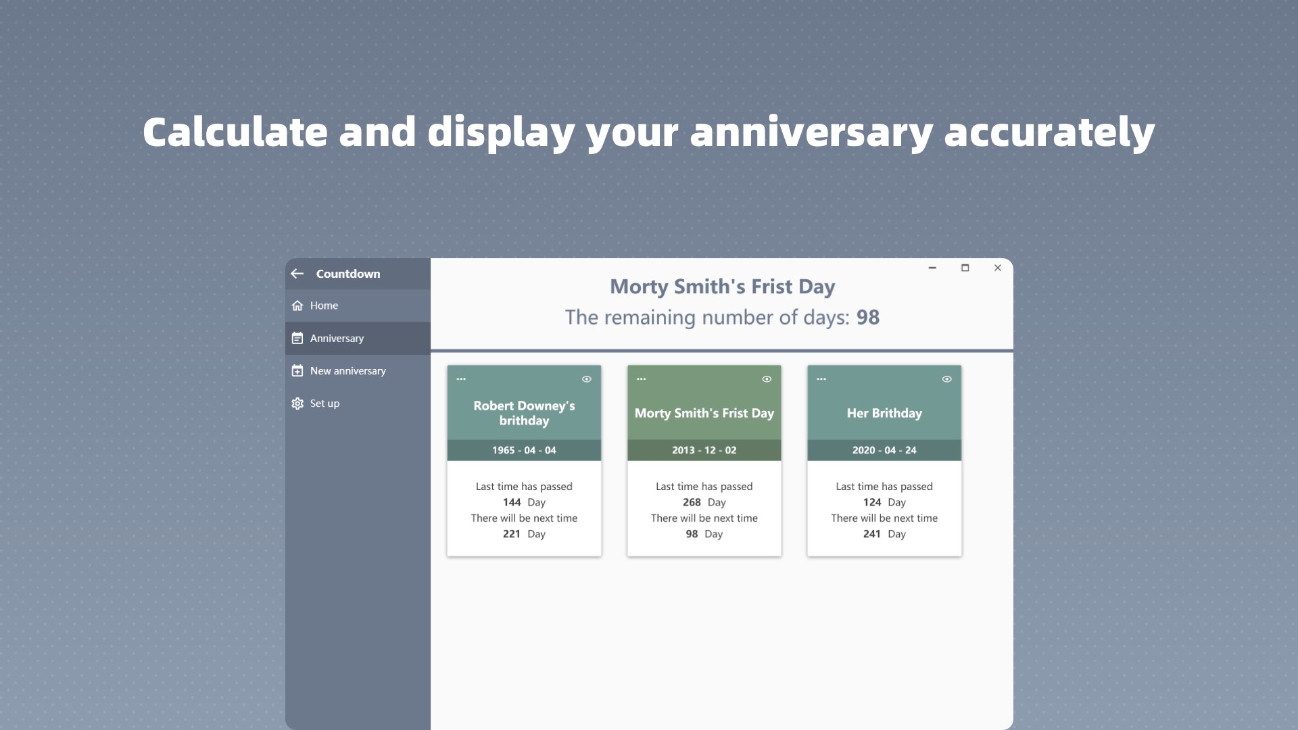The height and width of the screenshot is (730, 1298).
Task: Click the Set up gear icon
Action: [297, 404]
